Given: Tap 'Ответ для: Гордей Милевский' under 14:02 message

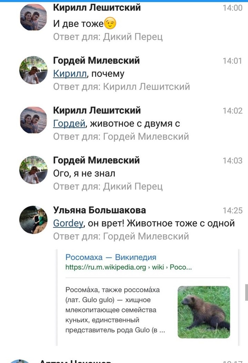Looking at the screenshot, I should point(121,137).
